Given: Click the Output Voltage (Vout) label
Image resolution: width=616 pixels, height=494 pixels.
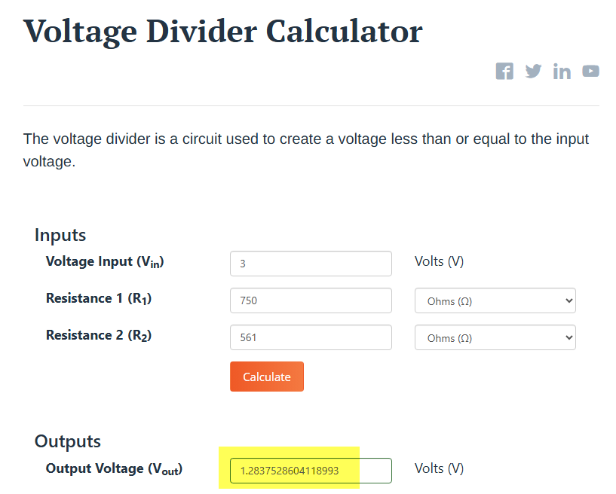Looking at the screenshot, I should point(114,469).
